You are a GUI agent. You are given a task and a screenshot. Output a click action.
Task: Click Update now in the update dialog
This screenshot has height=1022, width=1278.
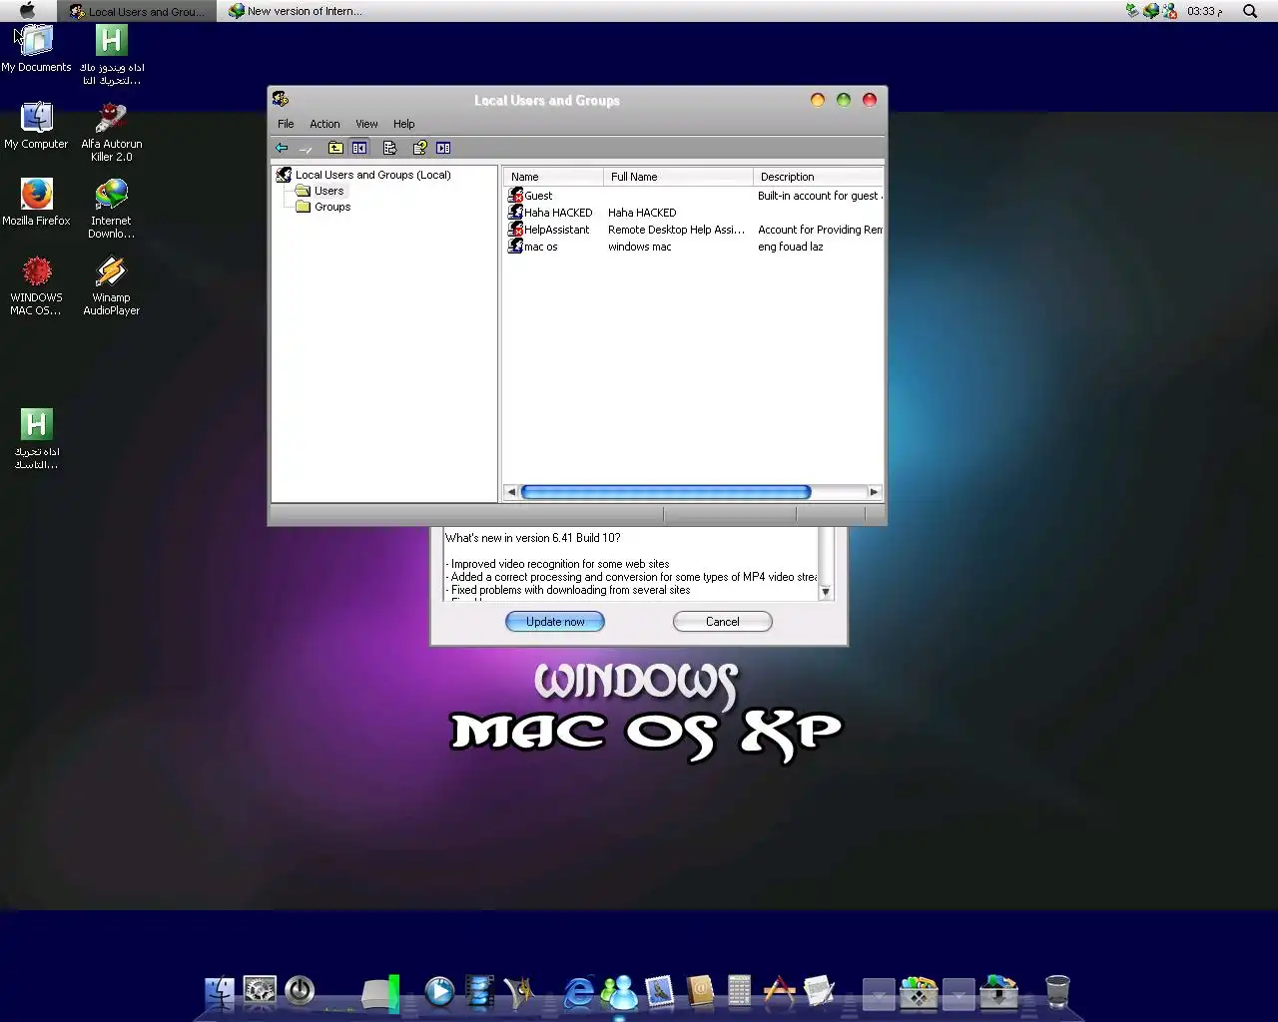(x=555, y=622)
